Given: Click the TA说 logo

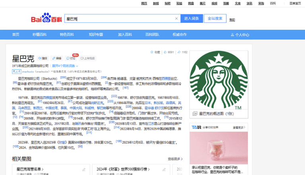Looking at the screenshot, I should tap(196, 127).
